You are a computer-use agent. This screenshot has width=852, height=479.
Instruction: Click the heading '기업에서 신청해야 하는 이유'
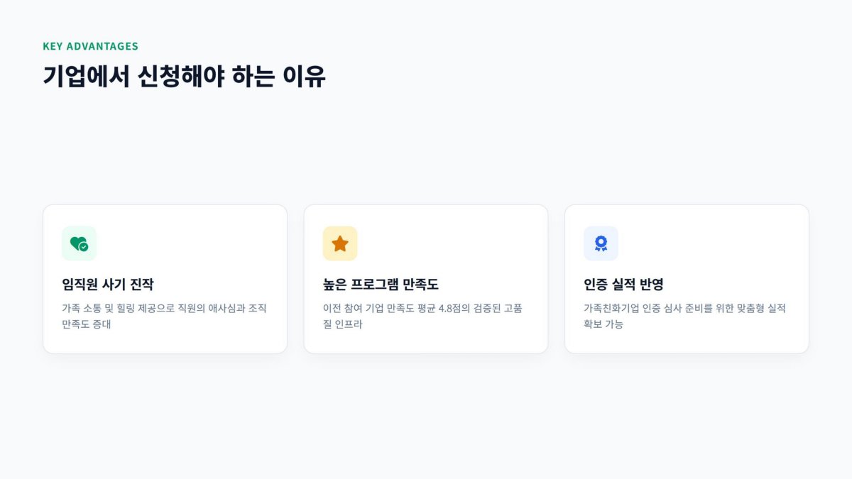pyautogui.click(x=184, y=76)
